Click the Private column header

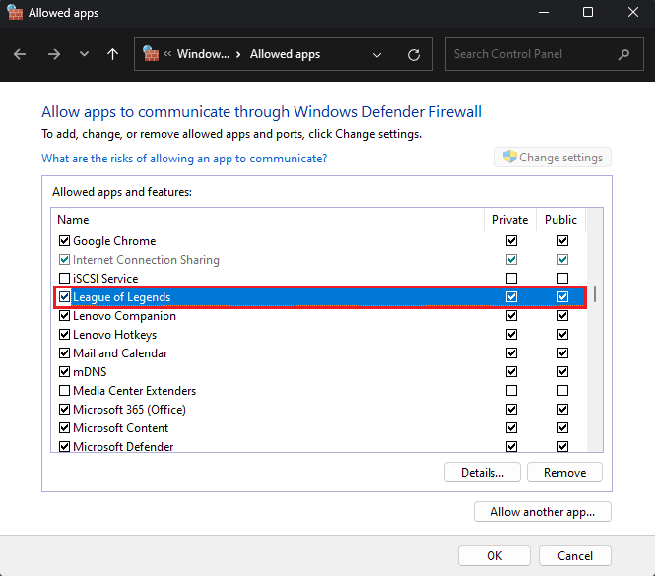(510, 220)
